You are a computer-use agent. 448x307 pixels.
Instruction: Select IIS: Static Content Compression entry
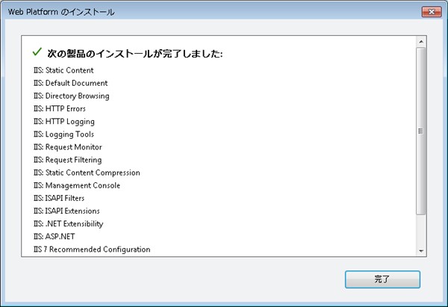tap(87, 173)
